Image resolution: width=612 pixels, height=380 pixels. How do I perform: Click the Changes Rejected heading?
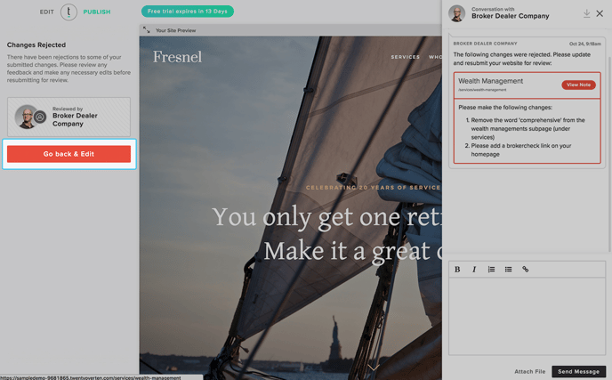click(x=36, y=44)
